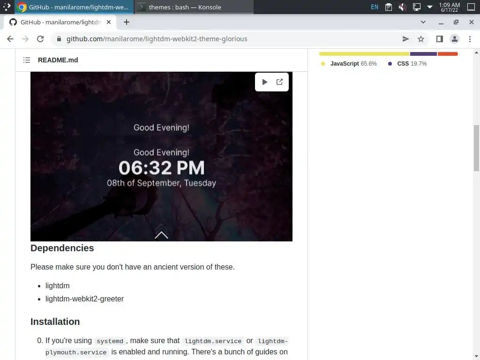Open the clock showing 1:09 AM
Screen dimensions: 480x360
pos(450,7)
